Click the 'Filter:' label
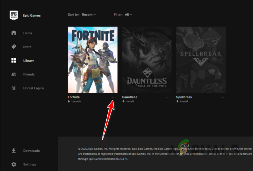This screenshot has width=253, height=171. (118, 15)
